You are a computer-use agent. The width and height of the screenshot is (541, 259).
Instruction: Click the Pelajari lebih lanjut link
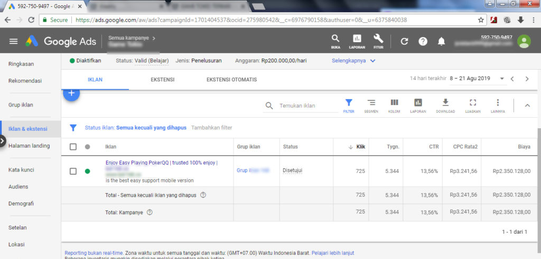(x=333, y=253)
